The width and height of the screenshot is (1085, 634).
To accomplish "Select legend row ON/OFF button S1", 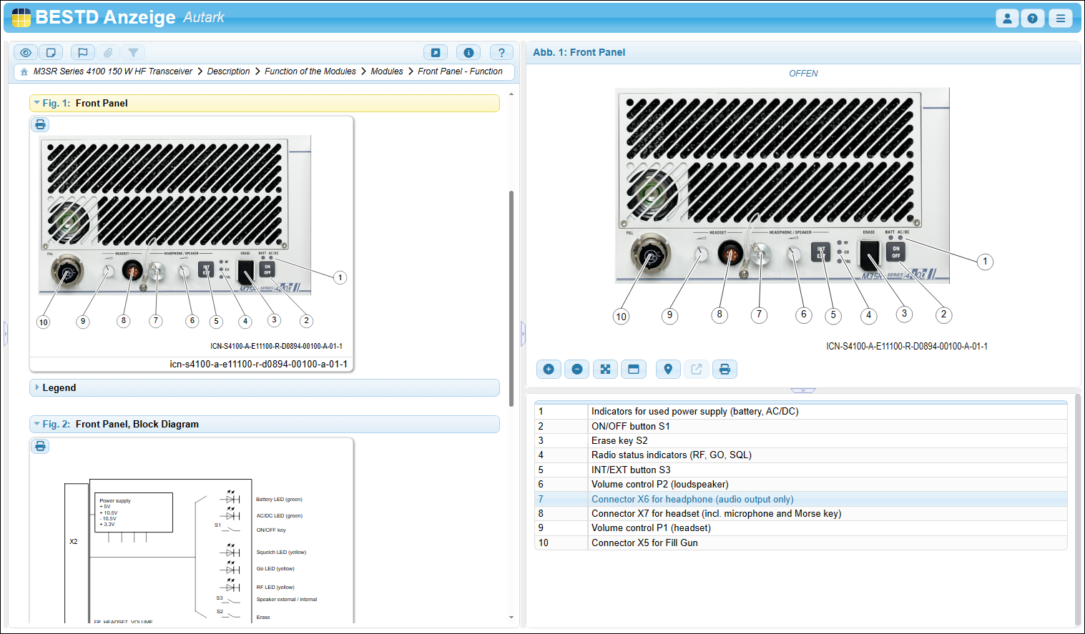I will pyautogui.click(x=801, y=426).
